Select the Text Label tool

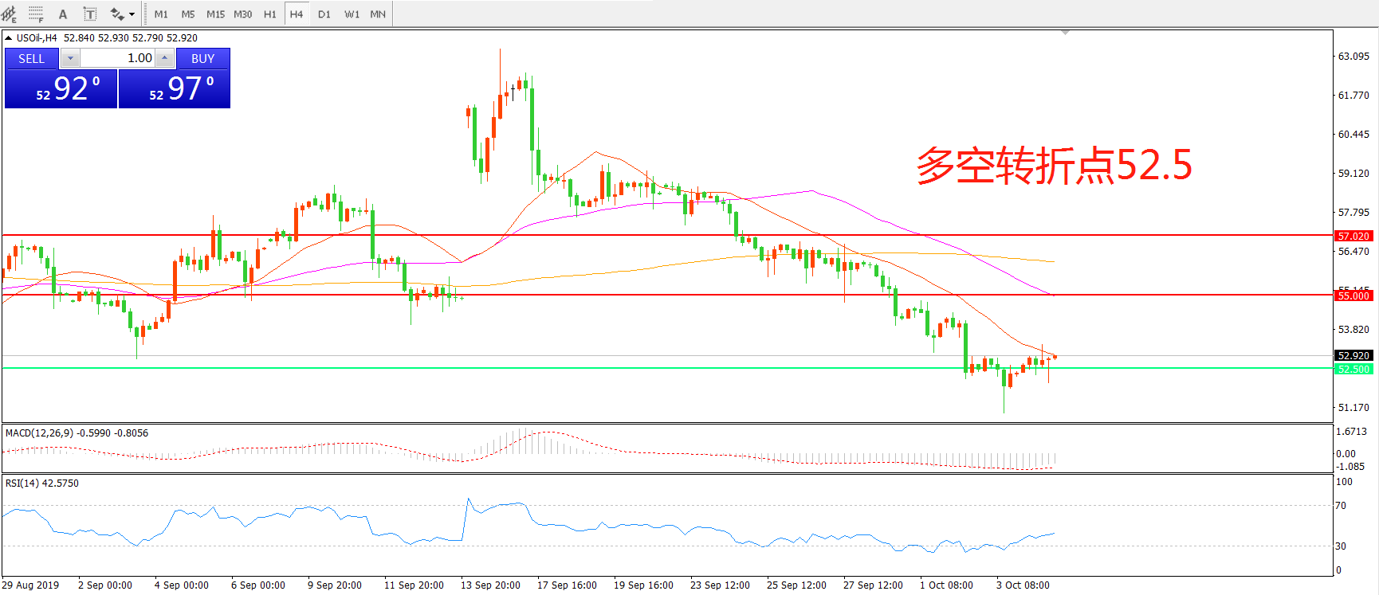pyautogui.click(x=90, y=14)
